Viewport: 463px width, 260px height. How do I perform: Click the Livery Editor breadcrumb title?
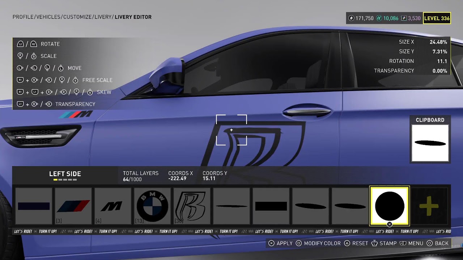tap(133, 17)
